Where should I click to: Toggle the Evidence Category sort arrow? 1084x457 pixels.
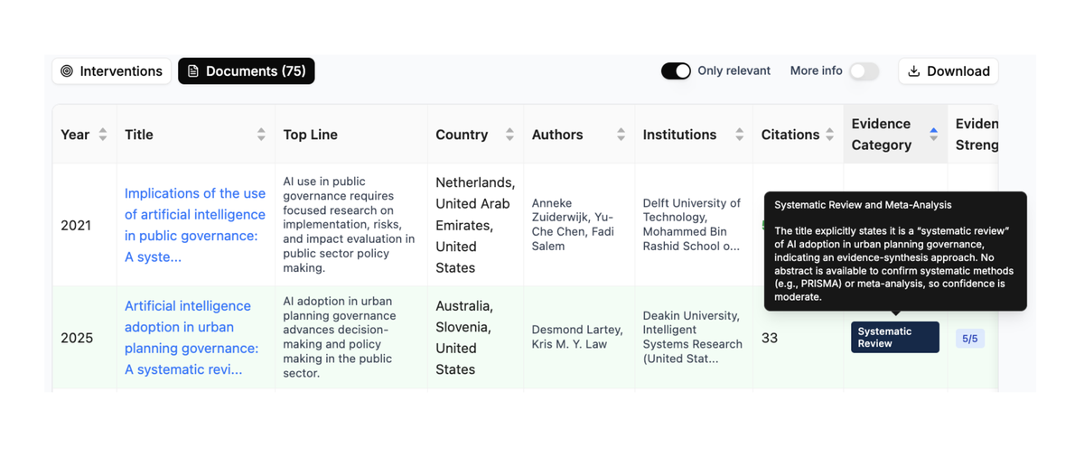(x=933, y=135)
